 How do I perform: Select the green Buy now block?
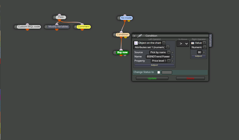point(123,52)
